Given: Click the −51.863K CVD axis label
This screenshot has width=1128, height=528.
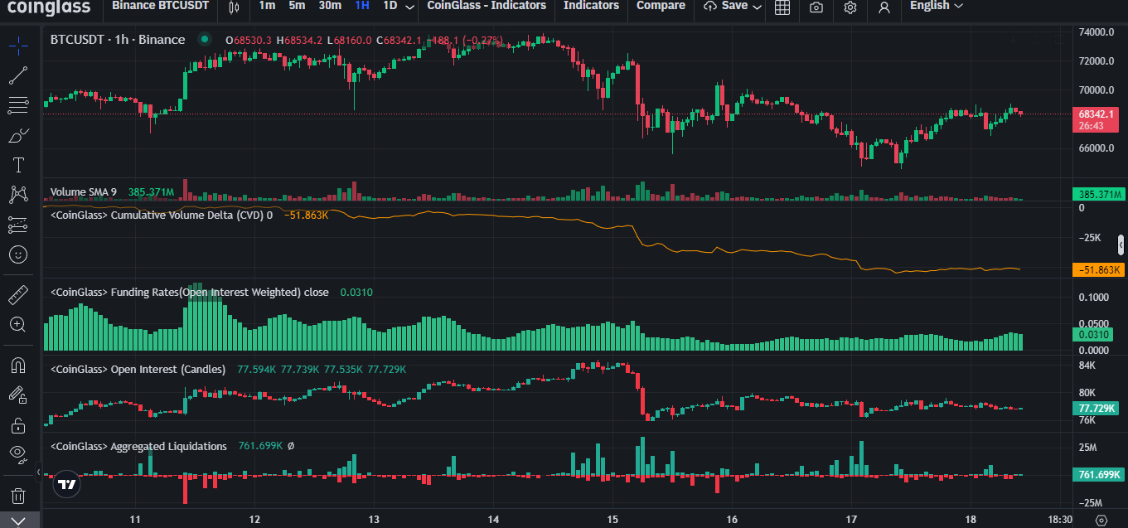Looking at the screenshot, I should point(1097,270).
